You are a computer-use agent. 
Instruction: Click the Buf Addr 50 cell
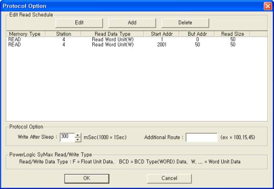click(x=197, y=45)
